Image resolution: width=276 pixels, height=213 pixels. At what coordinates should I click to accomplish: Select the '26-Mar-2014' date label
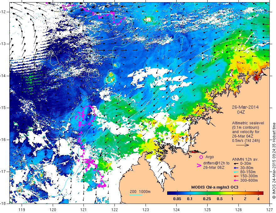click(x=245, y=107)
